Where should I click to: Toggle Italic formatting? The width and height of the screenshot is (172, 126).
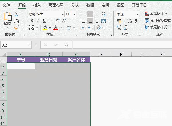pos(38,21)
